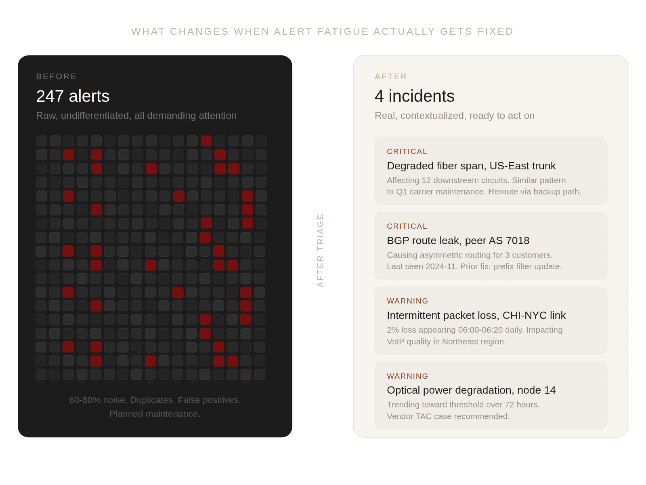Click the BEFORE panel label

57,76
